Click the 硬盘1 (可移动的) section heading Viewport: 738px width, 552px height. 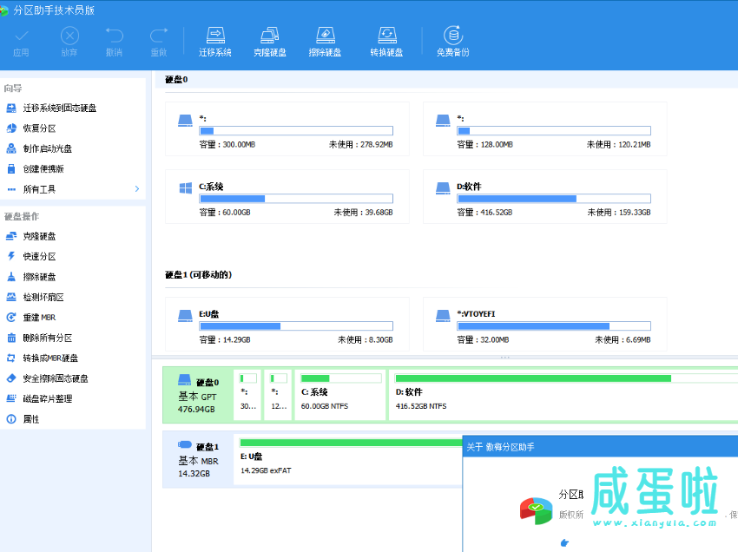pos(198,275)
